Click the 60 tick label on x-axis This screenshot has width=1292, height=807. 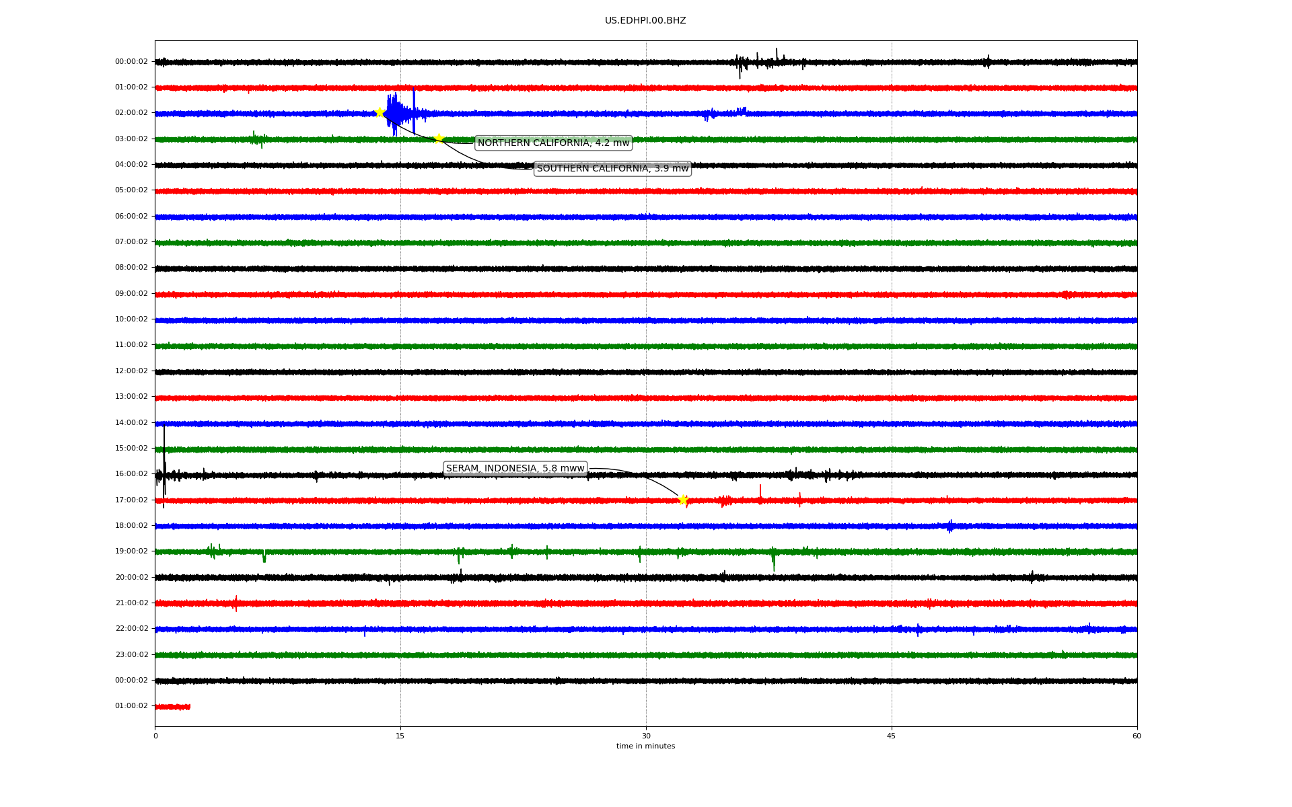pyautogui.click(x=1137, y=736)
